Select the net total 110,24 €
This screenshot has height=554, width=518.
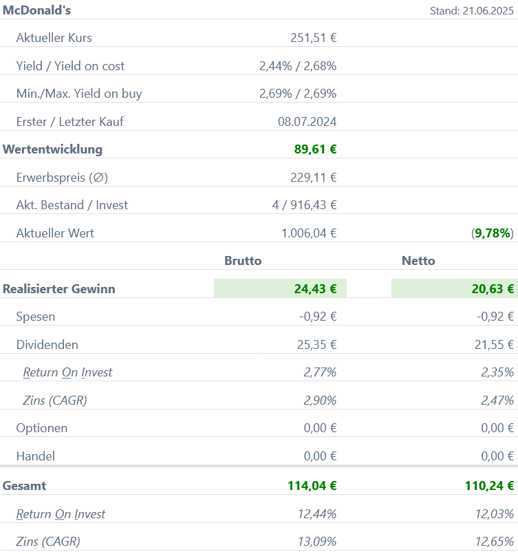pos(489,486)
